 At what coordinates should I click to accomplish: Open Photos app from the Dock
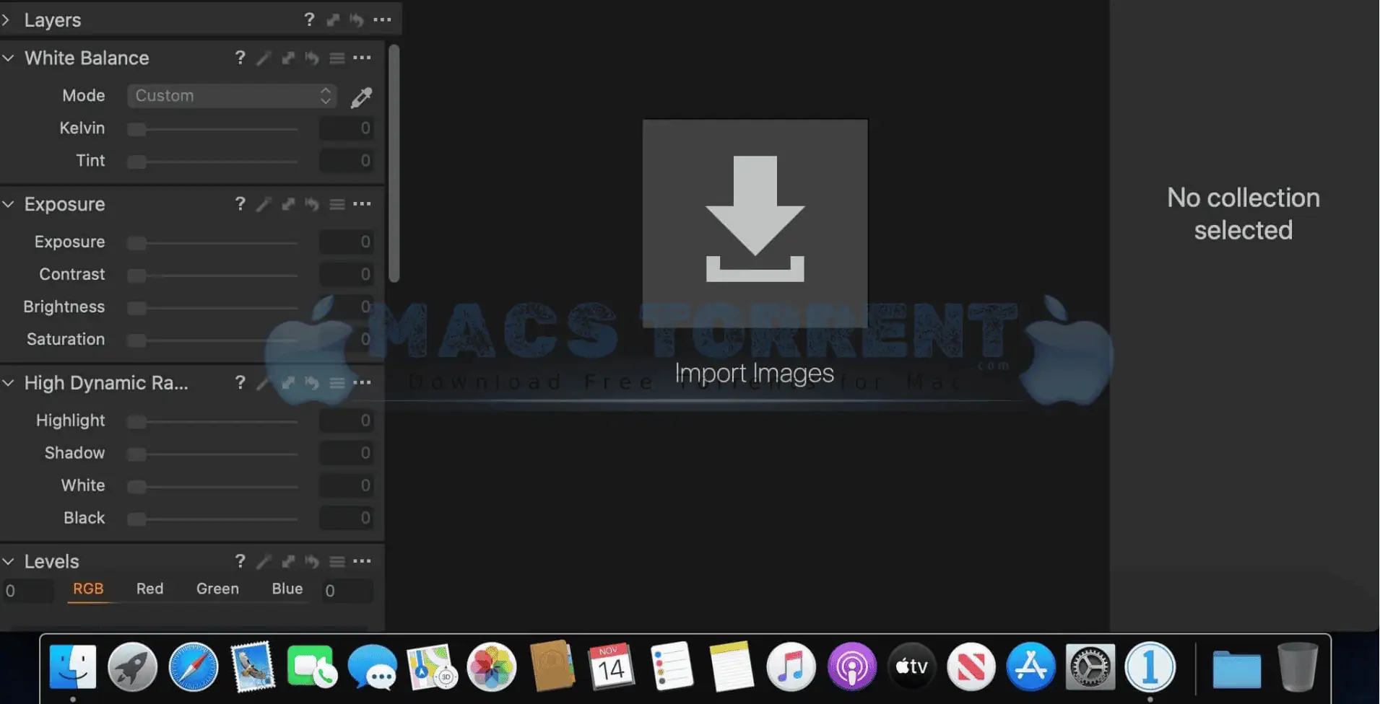492,666
